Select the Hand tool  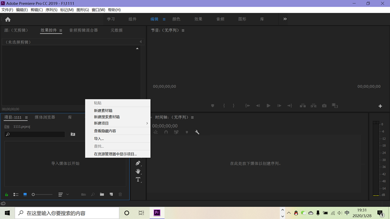point(138,171)
